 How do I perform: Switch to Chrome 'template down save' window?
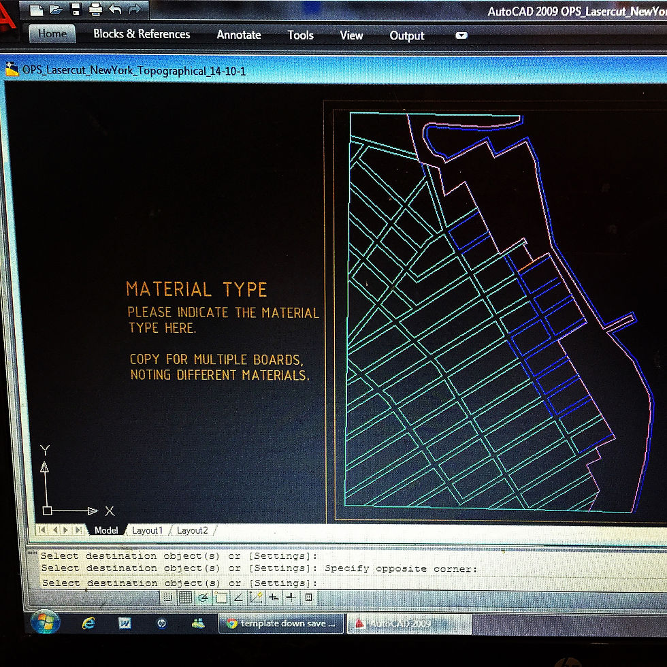point(280,623)
